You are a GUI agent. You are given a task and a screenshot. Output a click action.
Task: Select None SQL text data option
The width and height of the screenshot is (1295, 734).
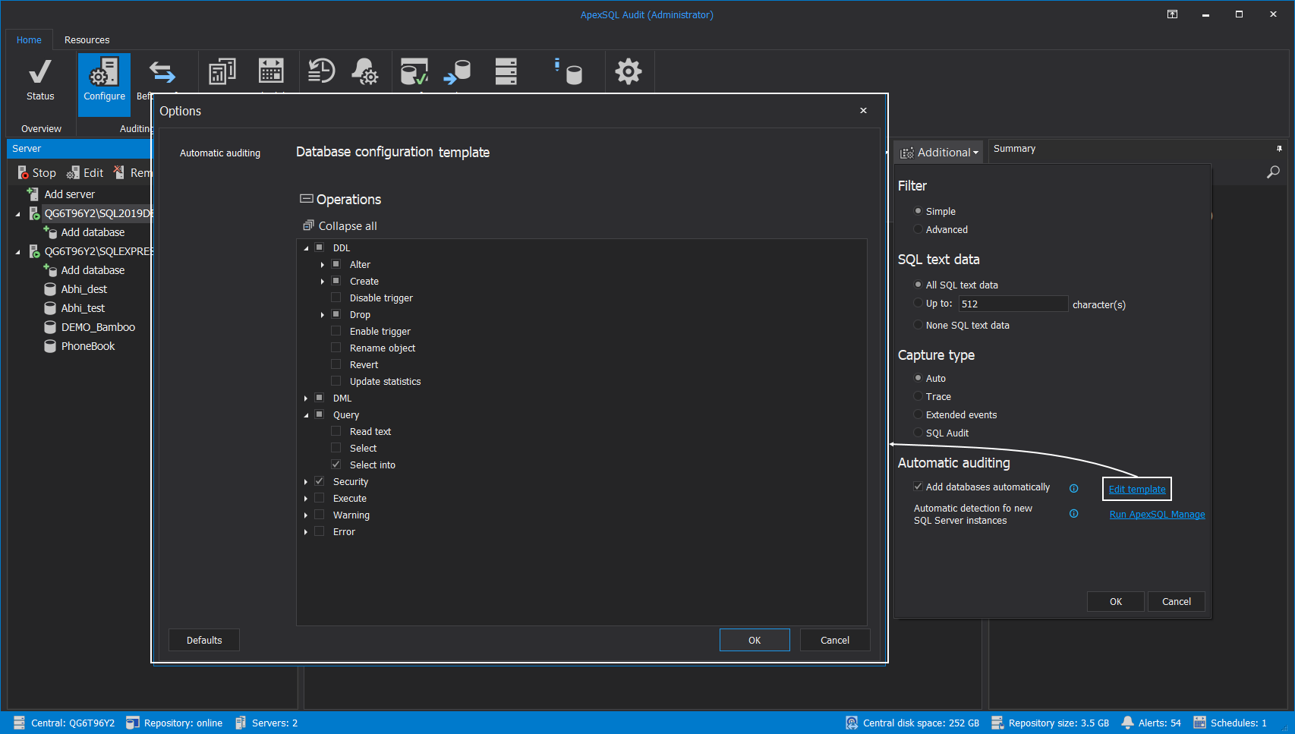point(918,325)
